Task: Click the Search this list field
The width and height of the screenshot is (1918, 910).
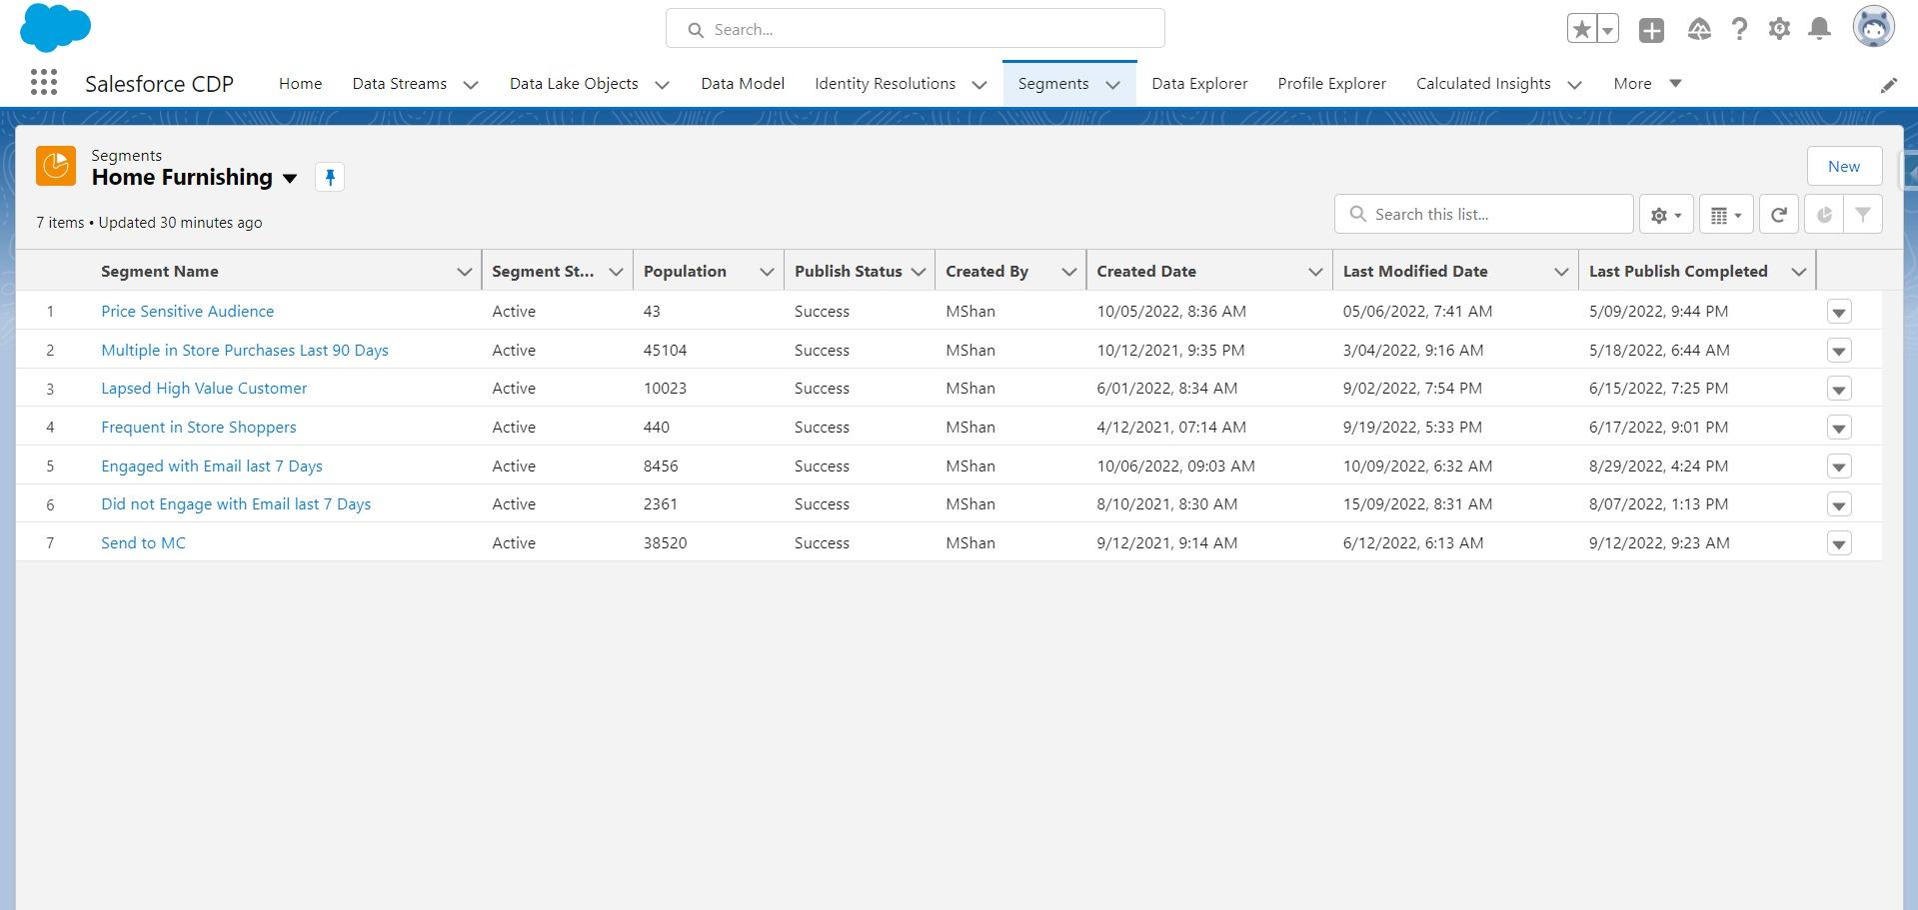Action: pyautogui.click(x=1483, y=215)
